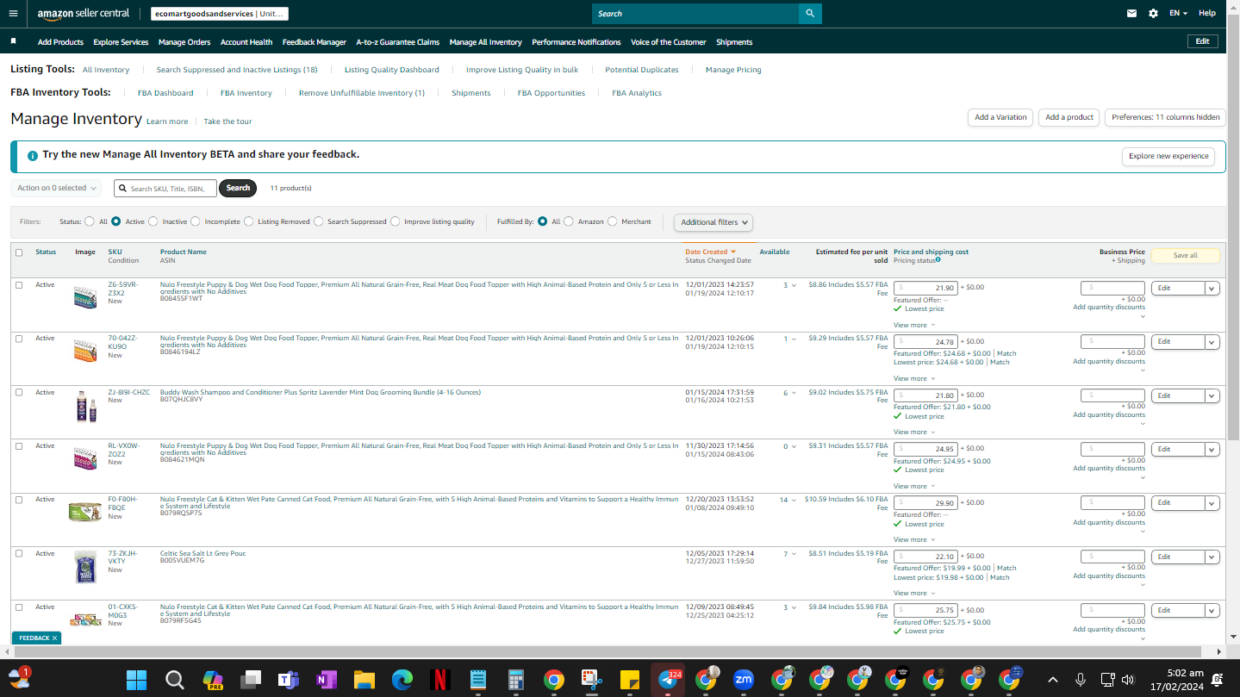
Task: Click the Learn more link
Action: (167, 121)
